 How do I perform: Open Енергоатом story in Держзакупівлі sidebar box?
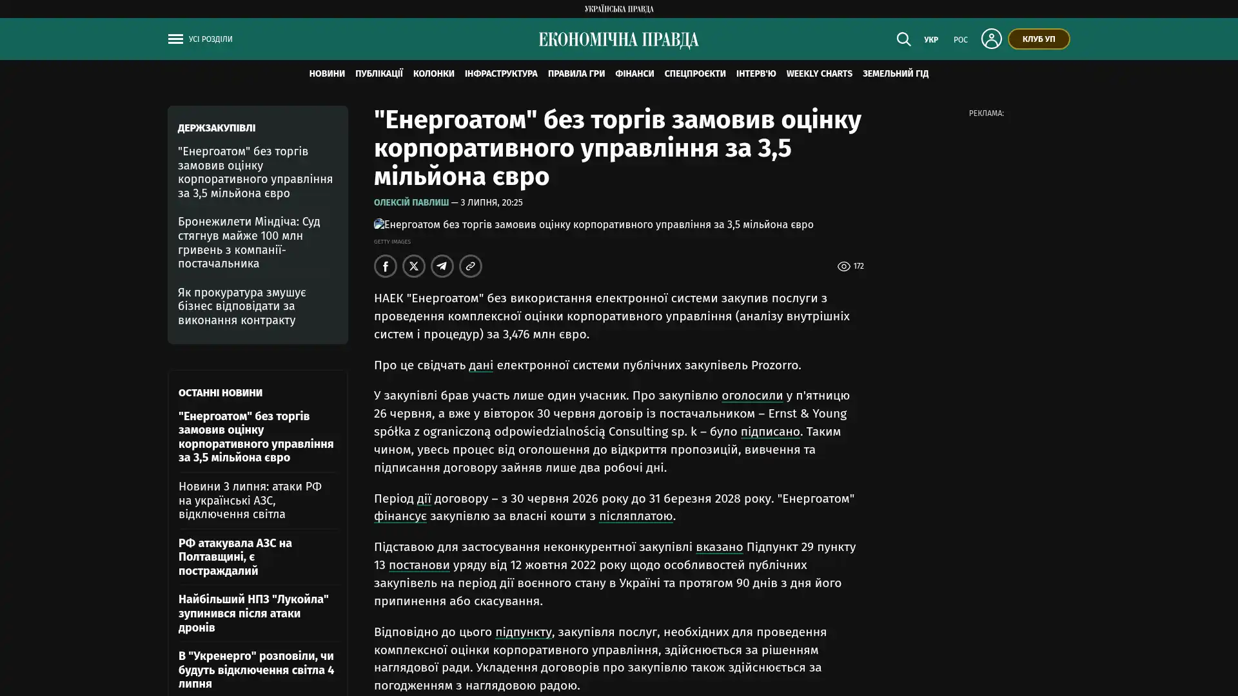pyautogui.click(x=255, y=172)
